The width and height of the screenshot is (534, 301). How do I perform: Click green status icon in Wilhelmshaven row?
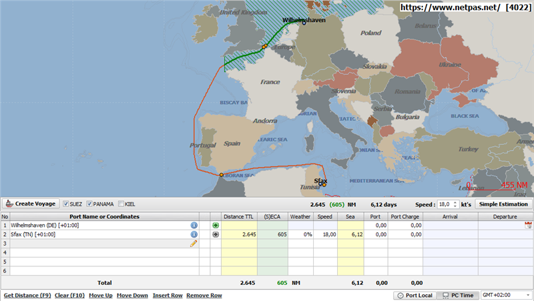[x=216, y=226]
